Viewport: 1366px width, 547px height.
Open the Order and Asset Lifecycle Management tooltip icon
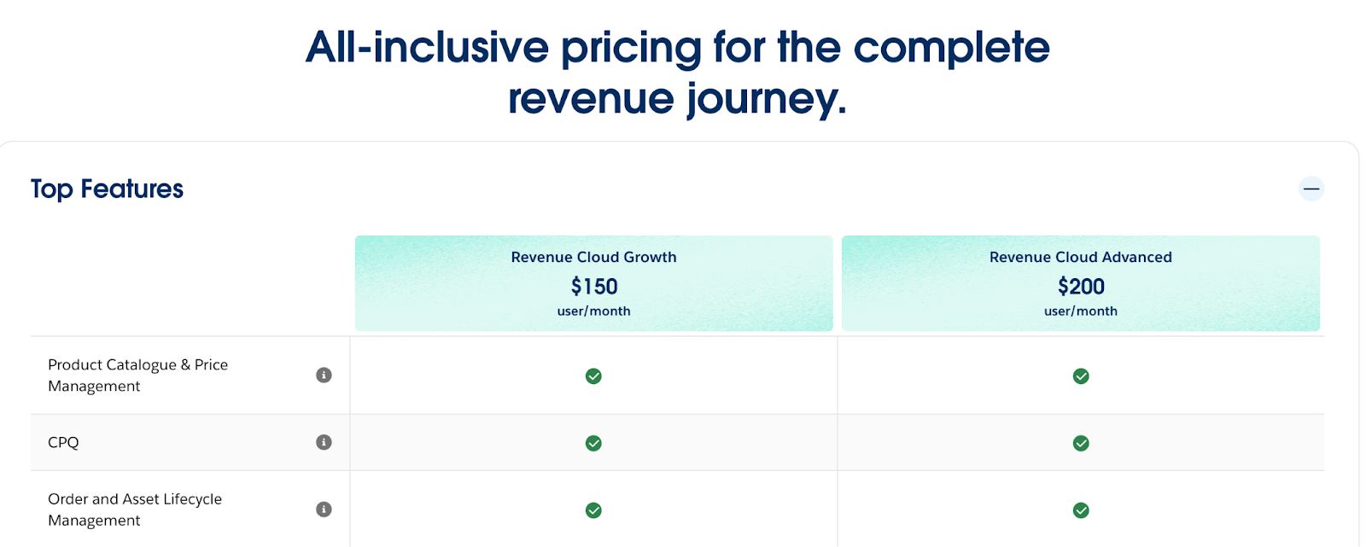tap(323, 509)
